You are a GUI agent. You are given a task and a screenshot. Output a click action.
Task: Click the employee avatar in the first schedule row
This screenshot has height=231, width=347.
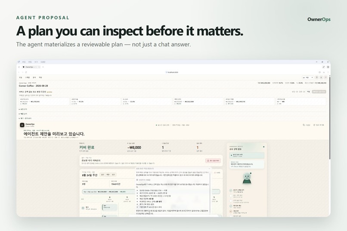point(83,208)
